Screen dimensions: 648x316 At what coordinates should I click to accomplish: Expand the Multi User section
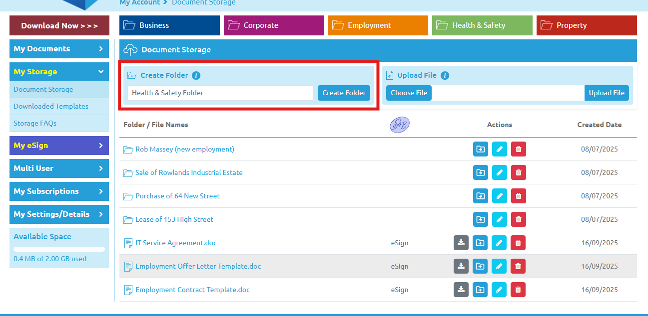point(59,168)
